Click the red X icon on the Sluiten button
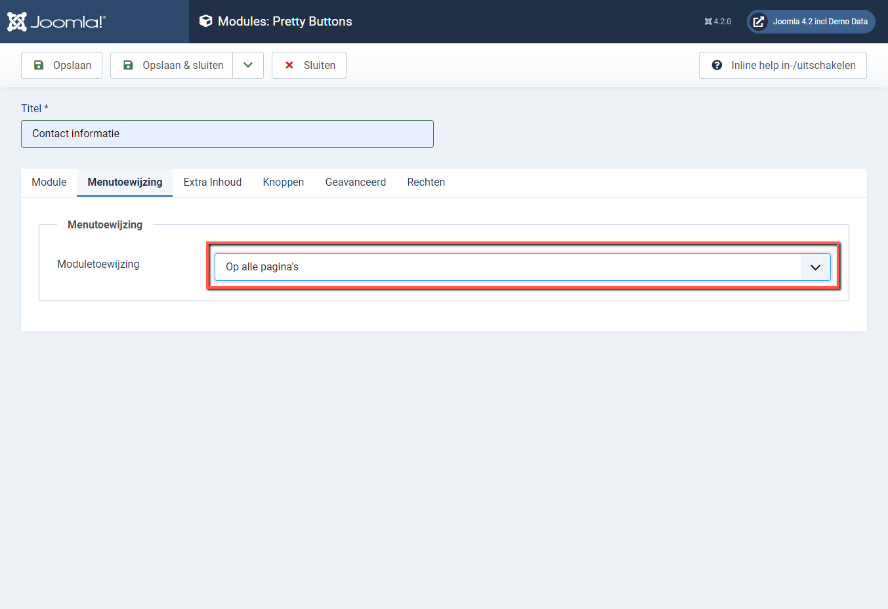Image resolution: width=888 pixels, height=609 pixels. coord(289,65)
